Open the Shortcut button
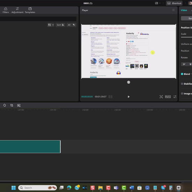The height and width of the screenshot is (192, 192). coord(174,3)
